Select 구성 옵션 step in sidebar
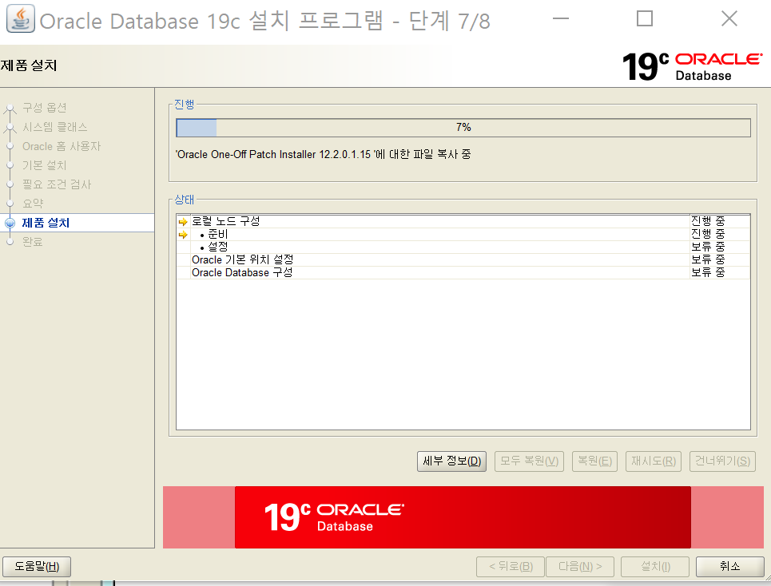This screenshot has width=771, height=586. pos(44,108)
